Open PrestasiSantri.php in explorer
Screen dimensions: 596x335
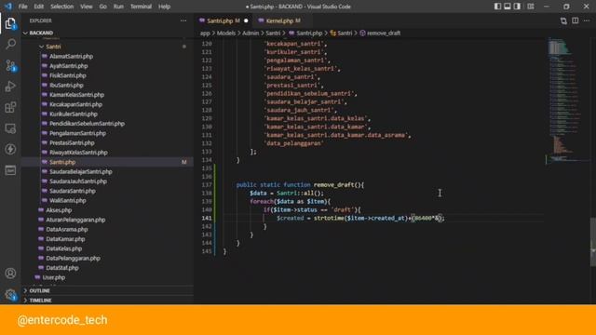click(x=72, y=142)
